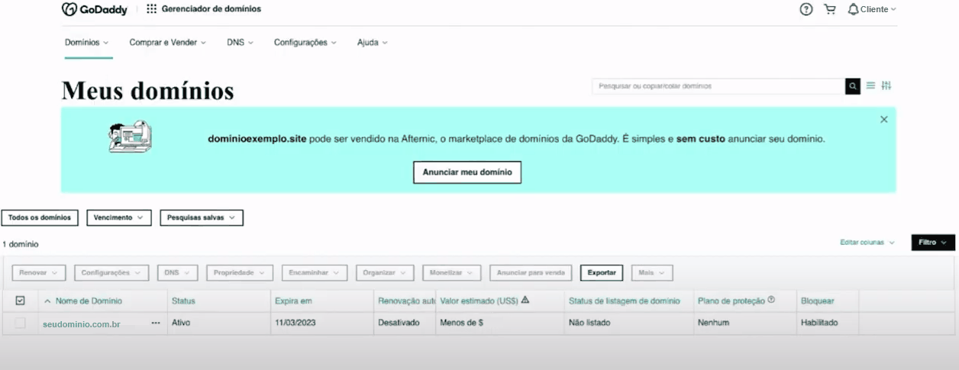Screen dimensions: 959x370
Task: Click the Status de listagem de domínio header
Action: coord(624,301)
